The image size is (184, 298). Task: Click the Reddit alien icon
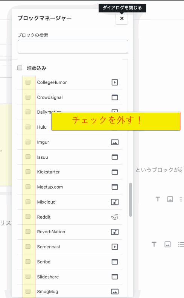tap(115, 217)
